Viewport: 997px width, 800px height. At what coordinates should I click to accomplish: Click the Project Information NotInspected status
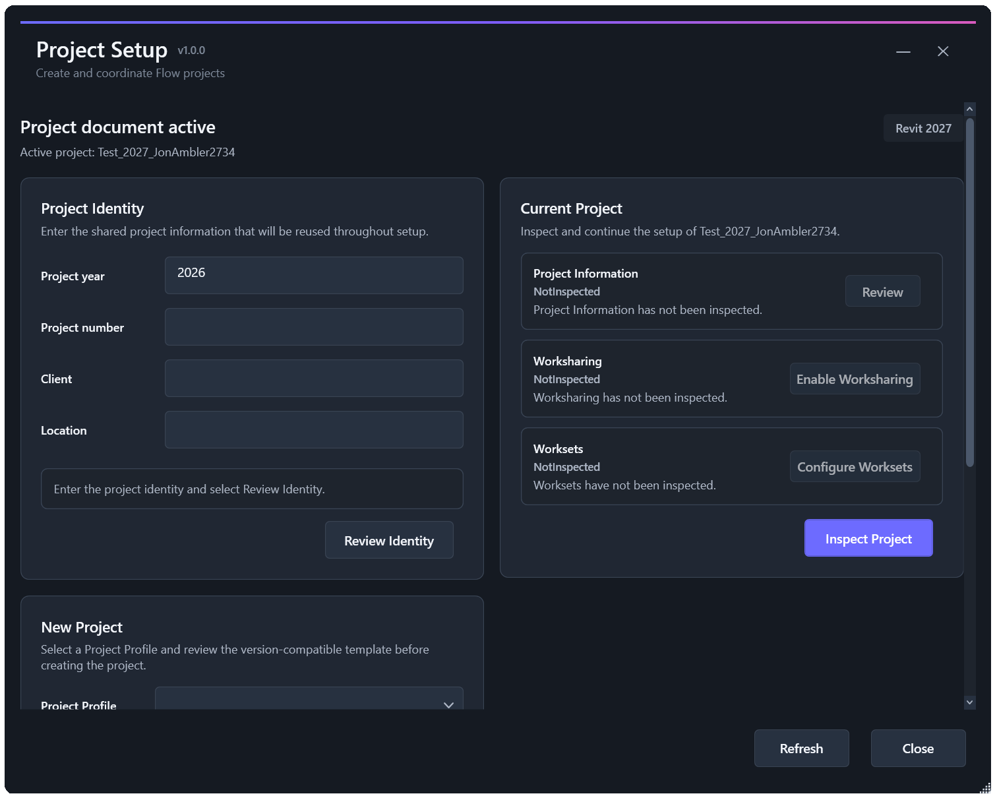(566, 292)
